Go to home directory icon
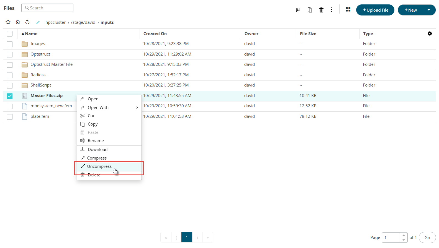 pyautogui.click(x=18, y=22)
